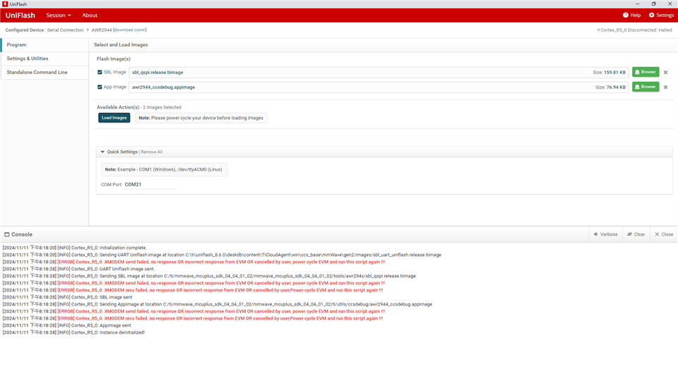
Task: Clear the console output
Action: pos(636,234)
